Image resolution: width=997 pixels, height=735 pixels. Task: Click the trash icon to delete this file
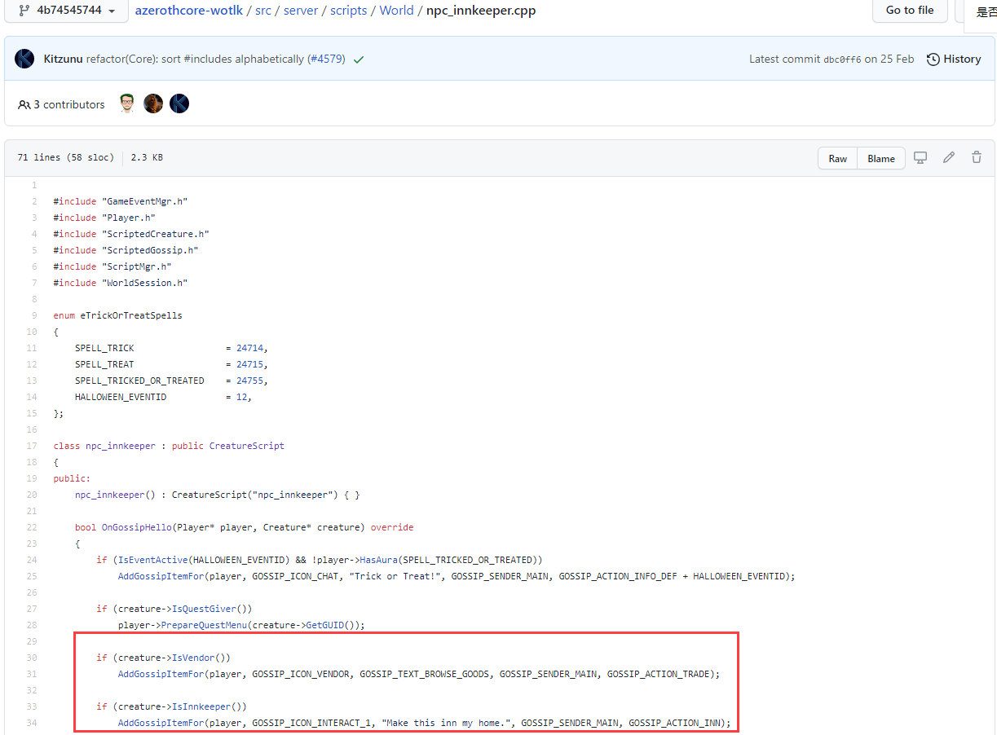976,157
